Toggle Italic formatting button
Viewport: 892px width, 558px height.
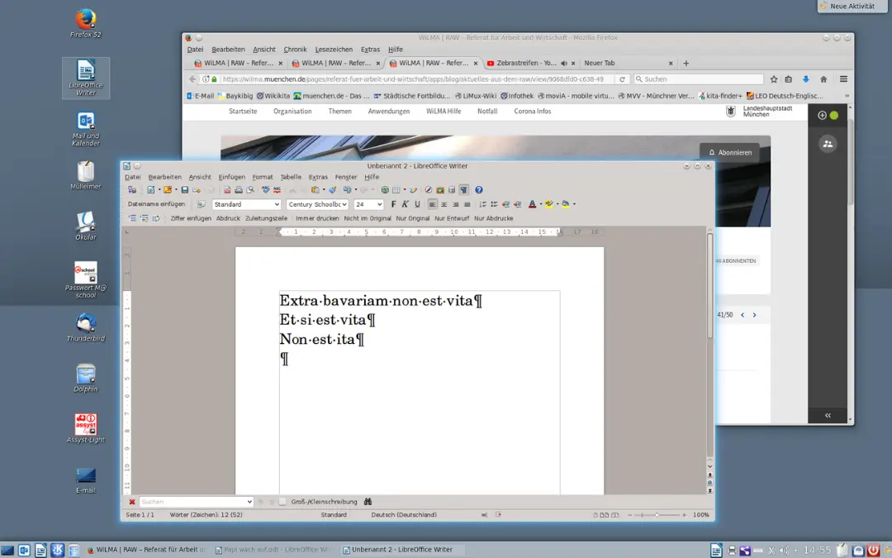click(405, 204)
